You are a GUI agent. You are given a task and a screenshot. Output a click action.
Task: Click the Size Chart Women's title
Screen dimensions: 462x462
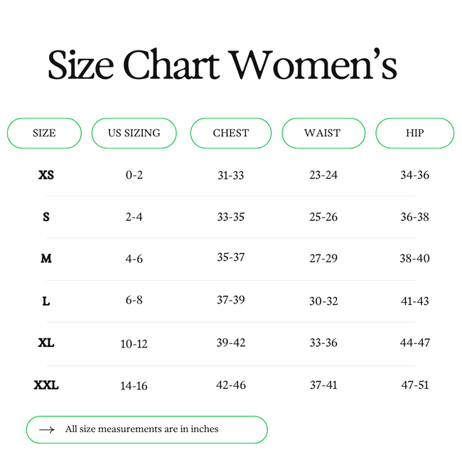[222, 65]
